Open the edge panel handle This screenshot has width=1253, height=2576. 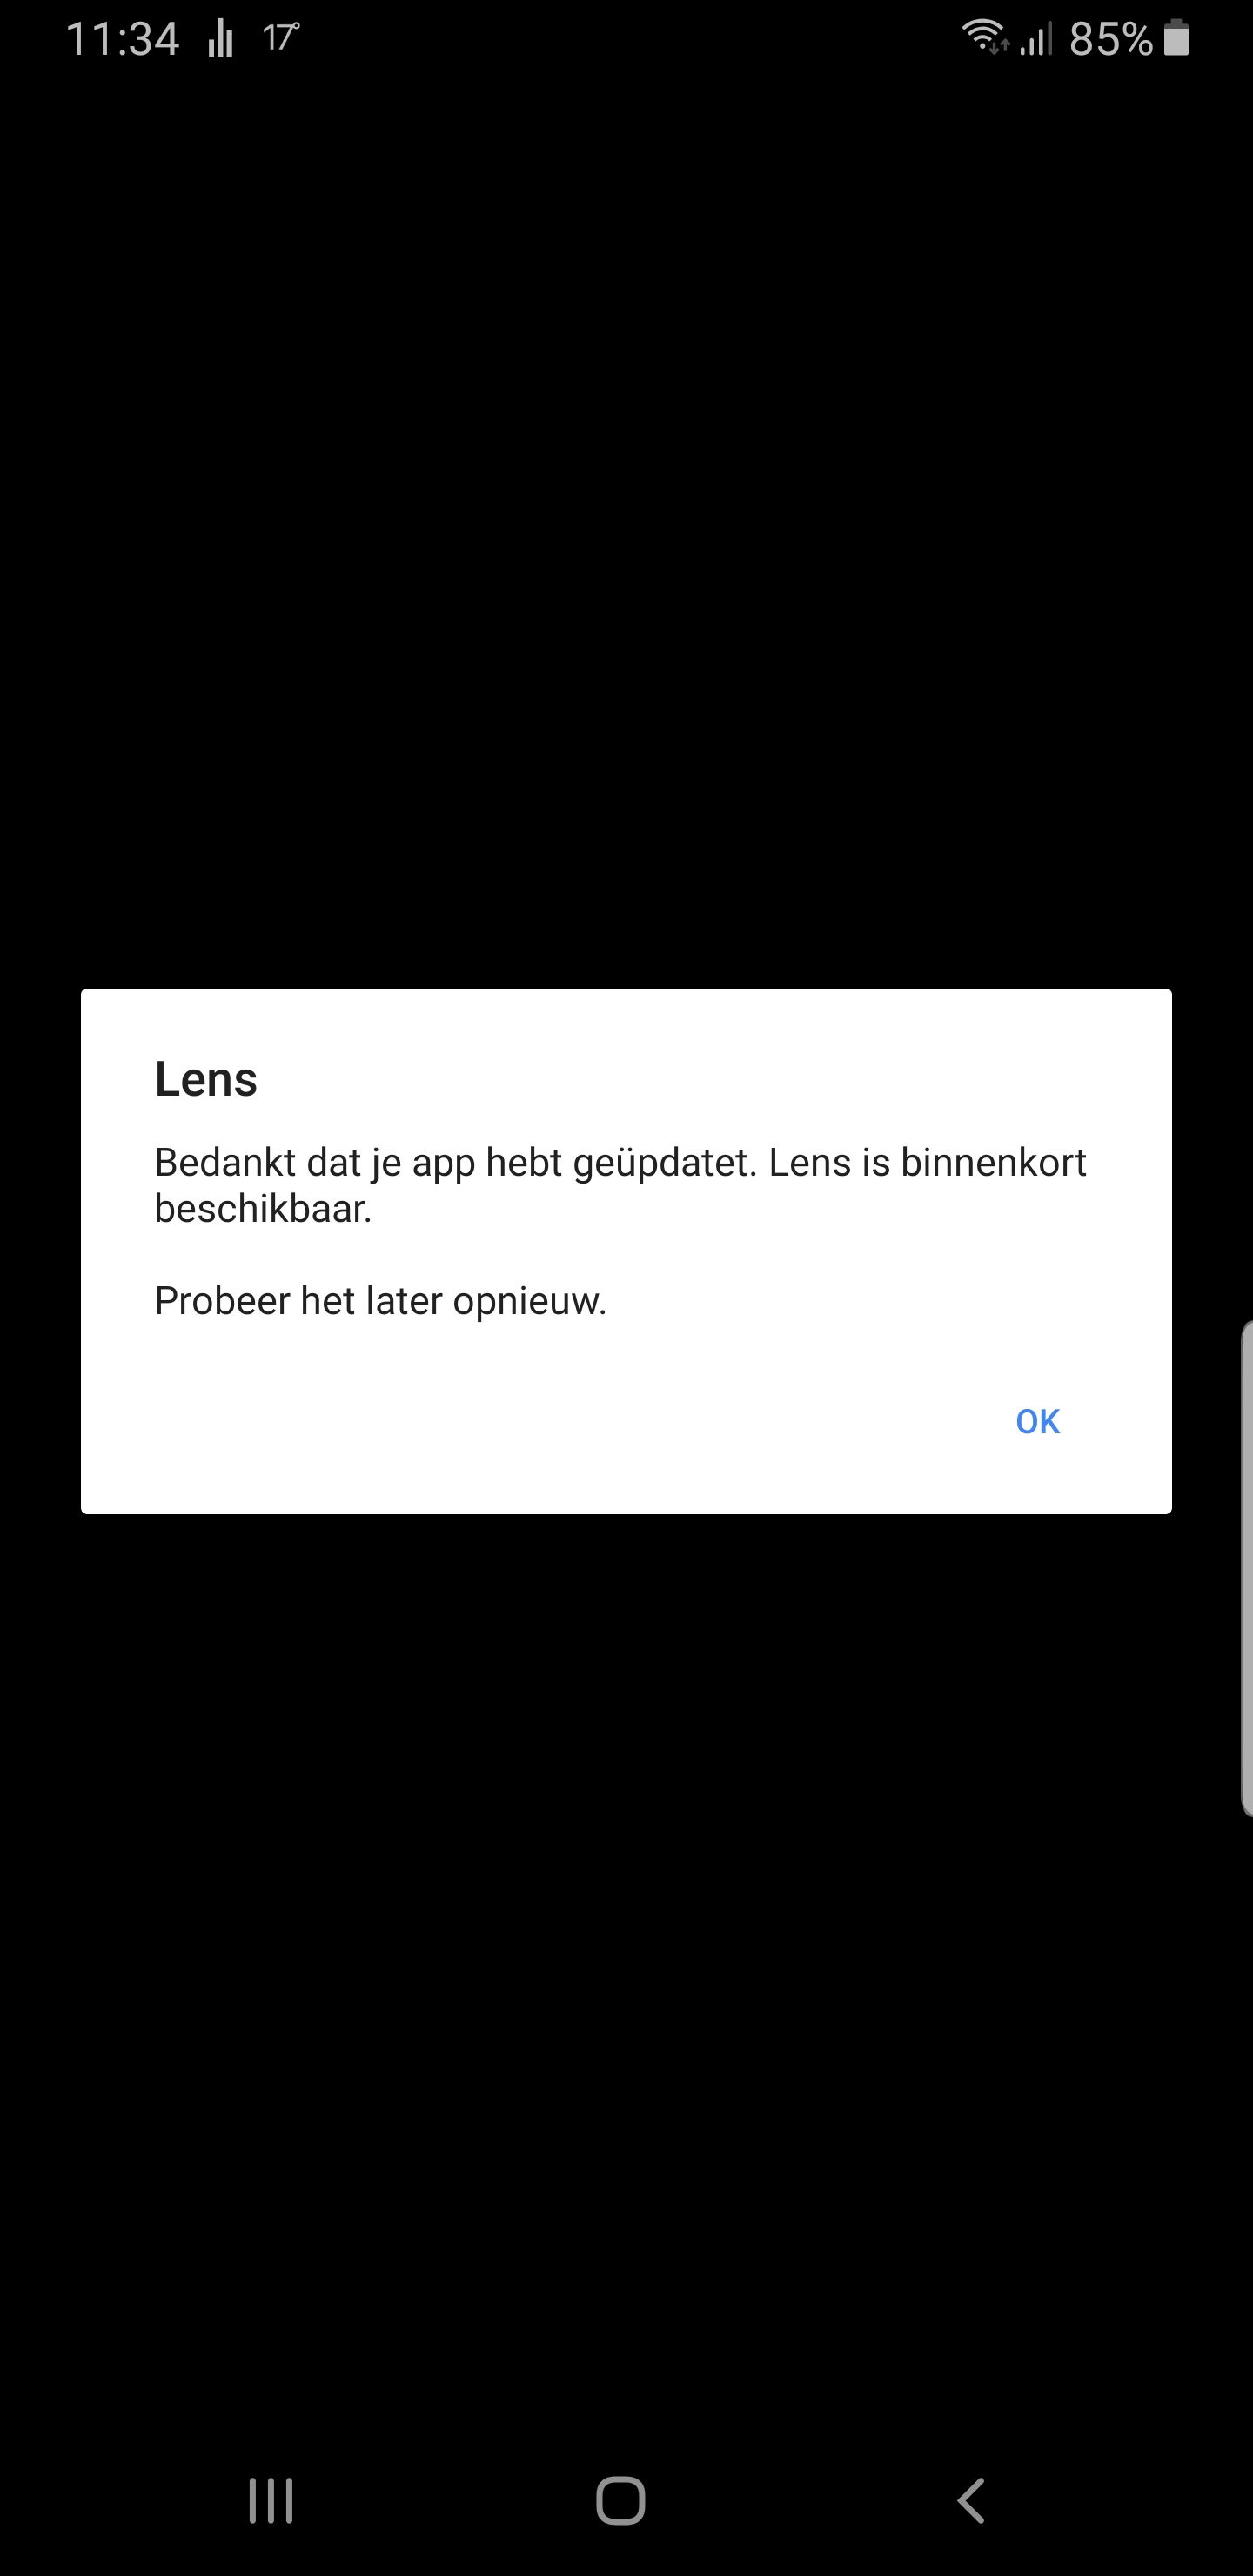coord(1246,1567)
